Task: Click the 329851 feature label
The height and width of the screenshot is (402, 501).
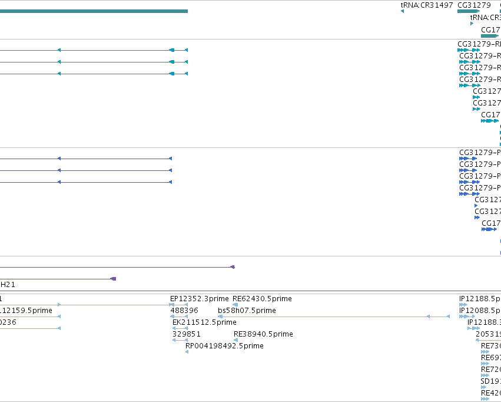Action: coord(186,334)
